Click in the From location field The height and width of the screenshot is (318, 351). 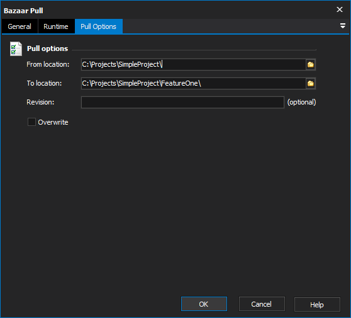[x=193, y=64]
